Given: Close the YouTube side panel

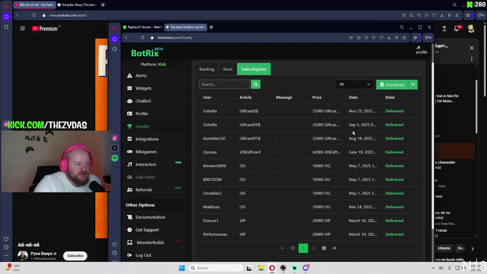Looking at the screenshot, I should [x=472, y=48].
